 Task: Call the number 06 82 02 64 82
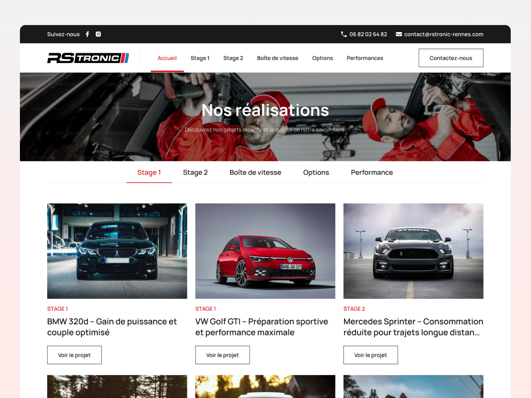(368, 34)
